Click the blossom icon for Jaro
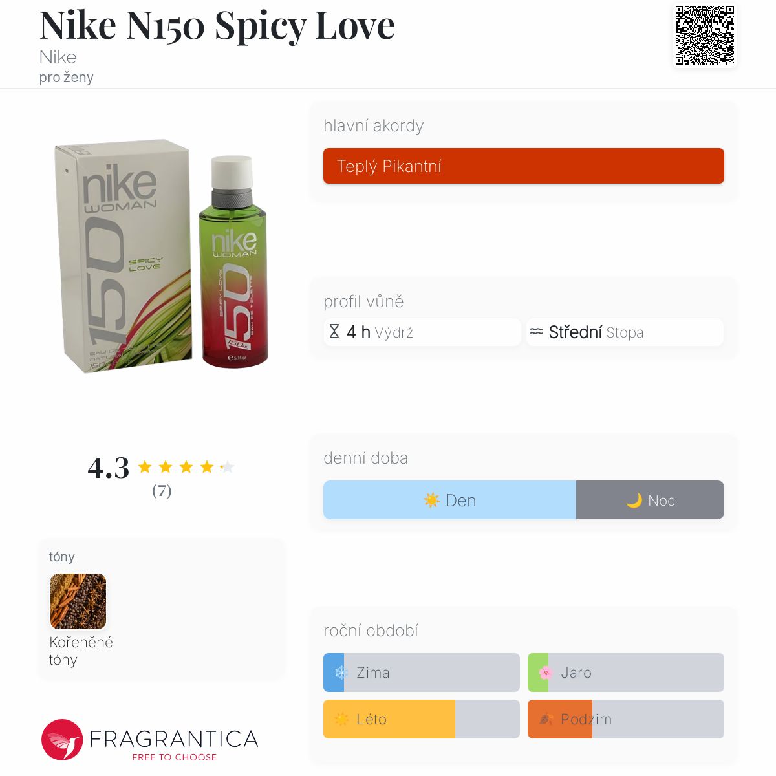This screenshot has height=776, width=776. [x=545, y=673]
